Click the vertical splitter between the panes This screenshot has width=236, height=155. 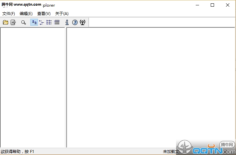point(66,87)
